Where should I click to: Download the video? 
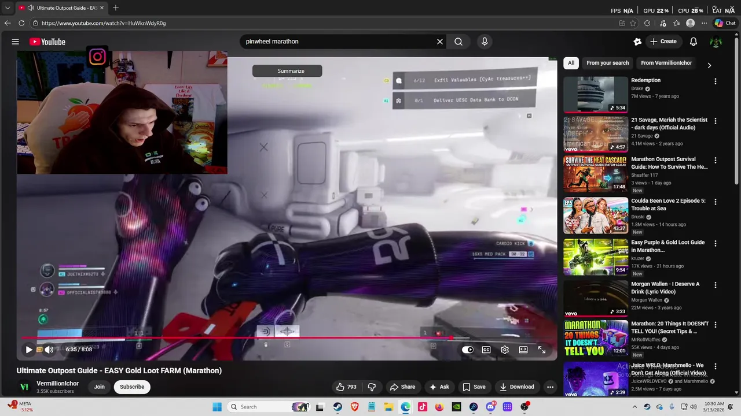click(517, 387)
